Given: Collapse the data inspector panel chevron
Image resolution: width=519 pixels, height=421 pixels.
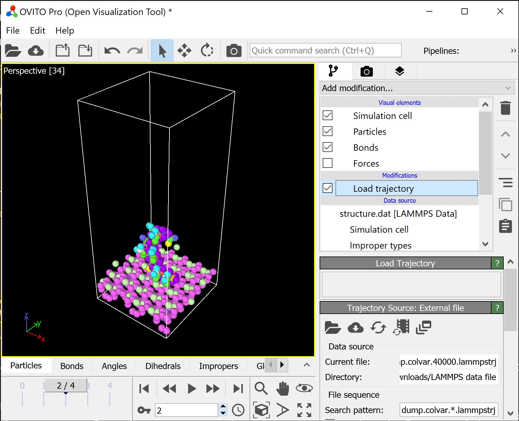Looking at the screenshot, I should (307, 365).
